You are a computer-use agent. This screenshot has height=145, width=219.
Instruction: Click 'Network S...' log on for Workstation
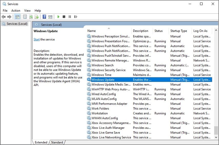click(201, 113)
